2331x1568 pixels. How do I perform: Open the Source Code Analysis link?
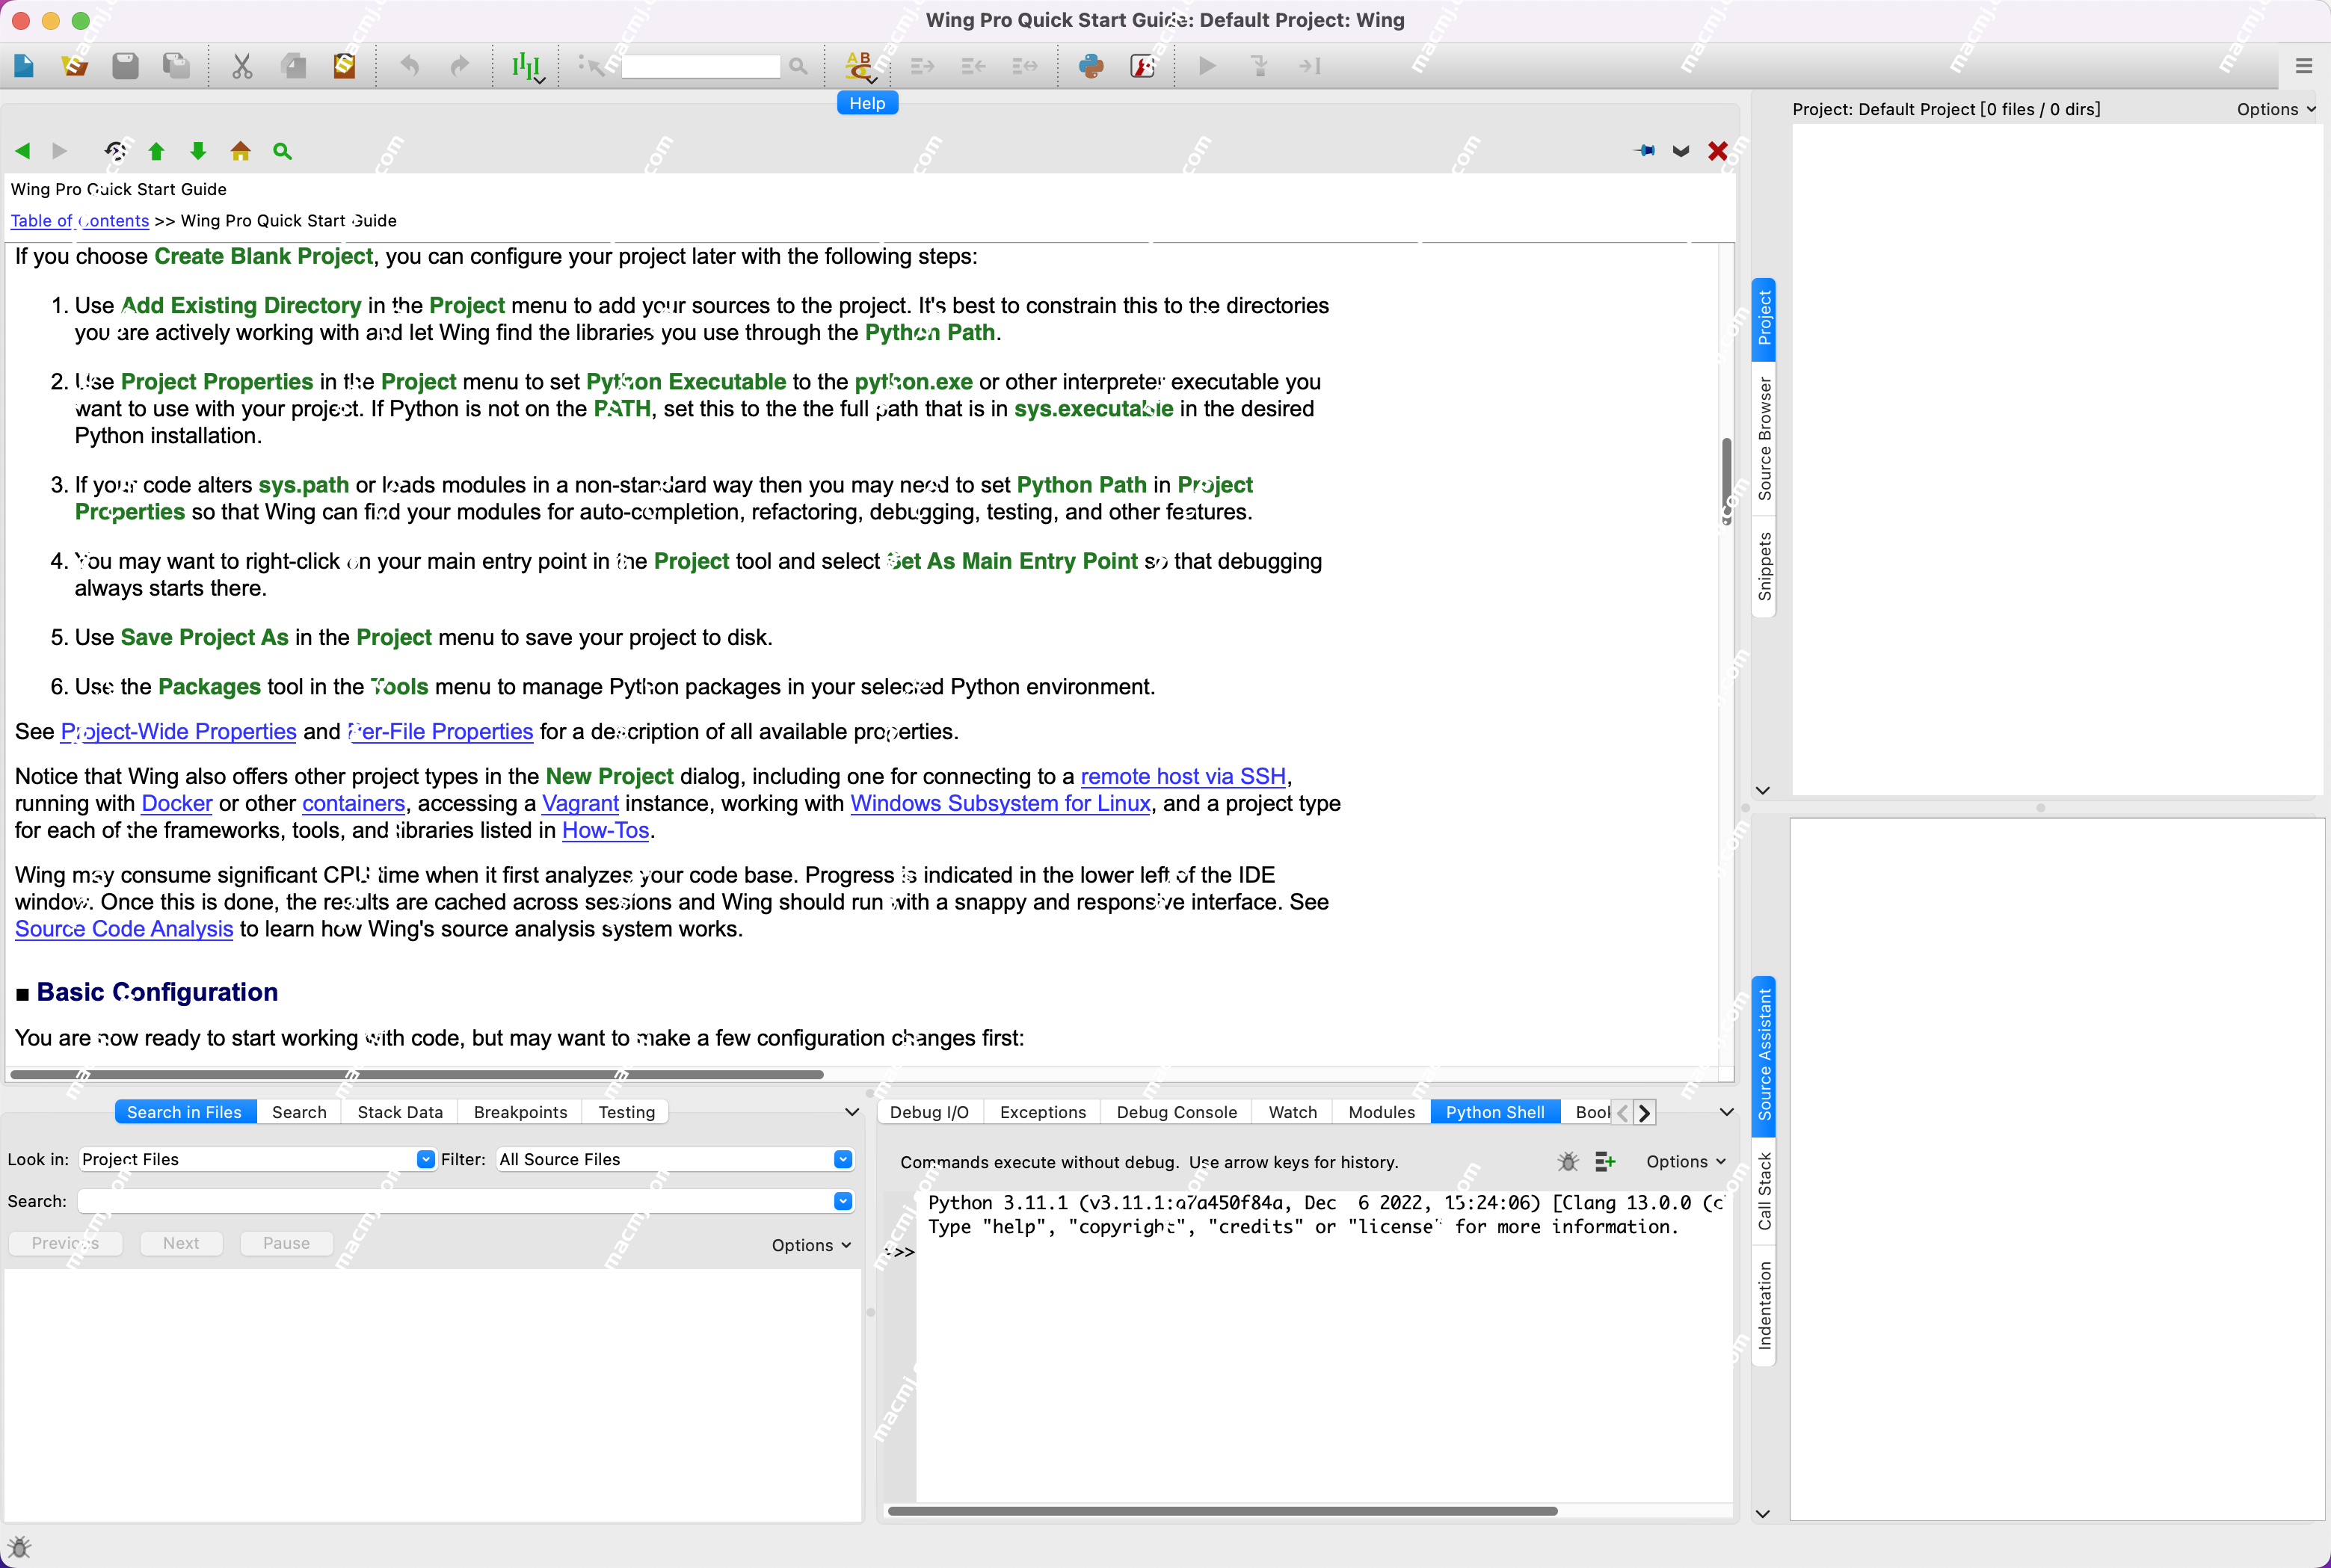(124, 928)
